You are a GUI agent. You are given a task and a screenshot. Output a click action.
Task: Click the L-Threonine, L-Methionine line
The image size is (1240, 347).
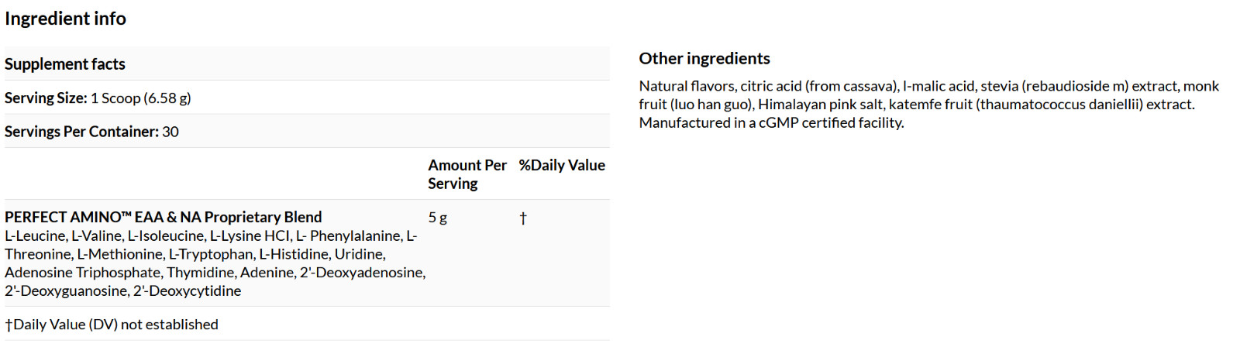click(195, 254)
